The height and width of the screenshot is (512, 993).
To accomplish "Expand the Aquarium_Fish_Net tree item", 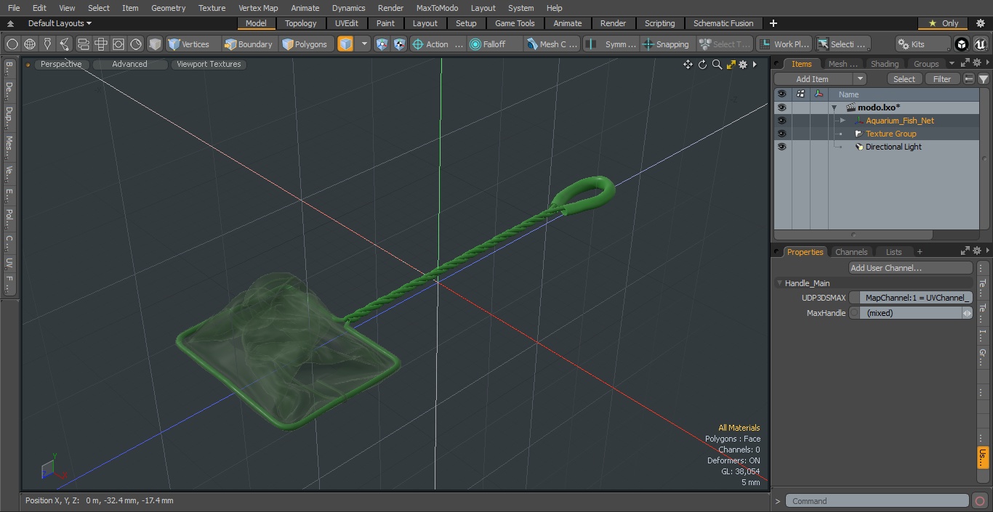I will pyautogui.click(x=843, y=121).
